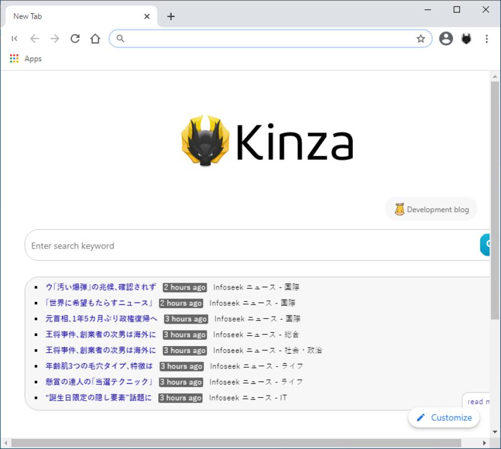Click the giraffe icon beside Development blog
Image resolution: width=501 pixels, height=449 pixels.
pos(399,210)
